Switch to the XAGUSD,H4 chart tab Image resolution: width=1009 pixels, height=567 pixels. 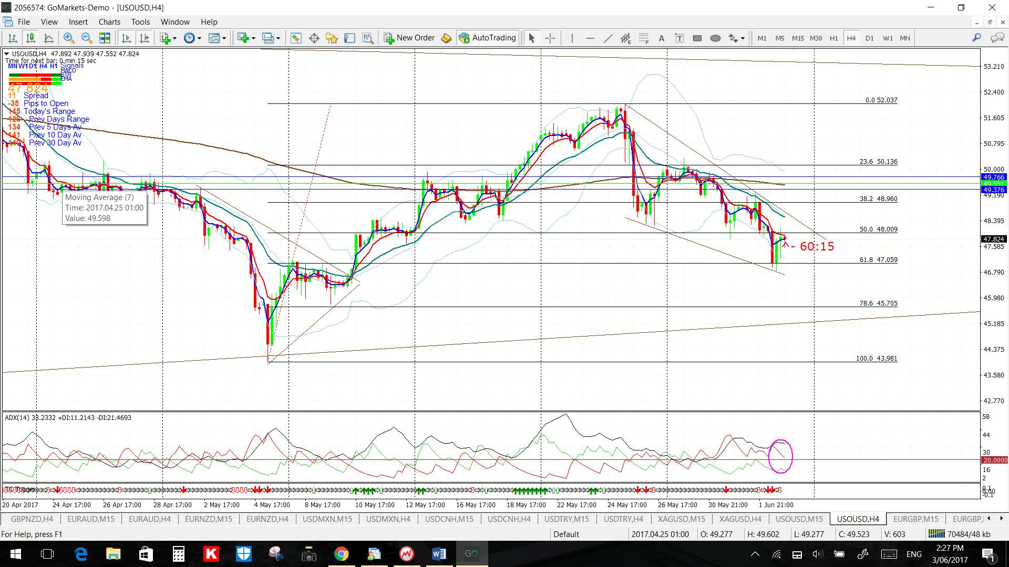pyautogui.click(x=740, y=519)
